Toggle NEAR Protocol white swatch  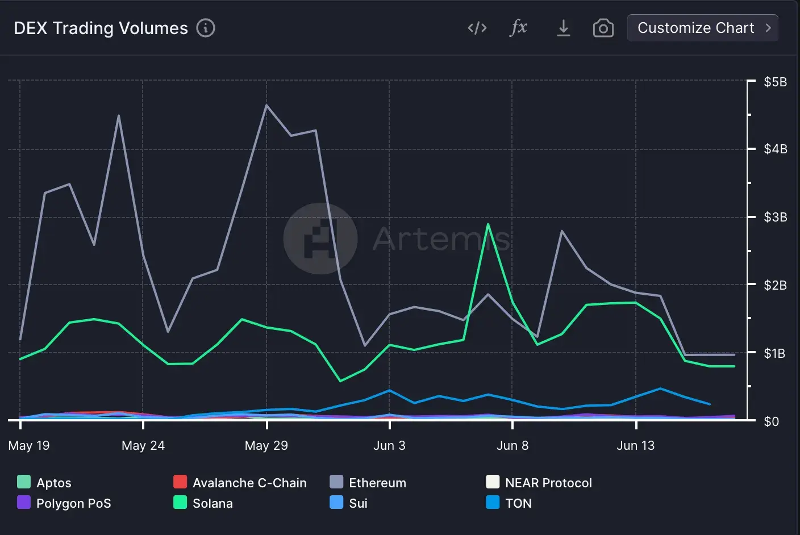493,482
